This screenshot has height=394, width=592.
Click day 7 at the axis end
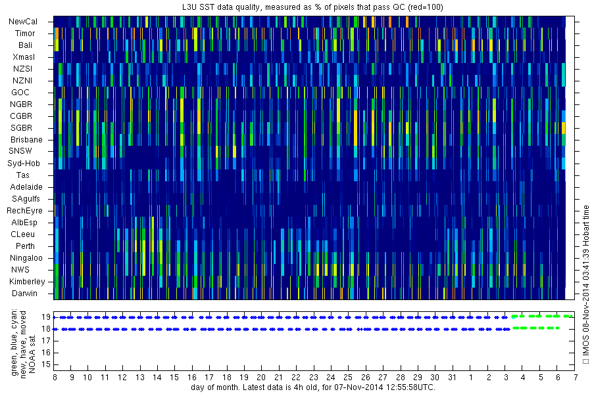576,377
